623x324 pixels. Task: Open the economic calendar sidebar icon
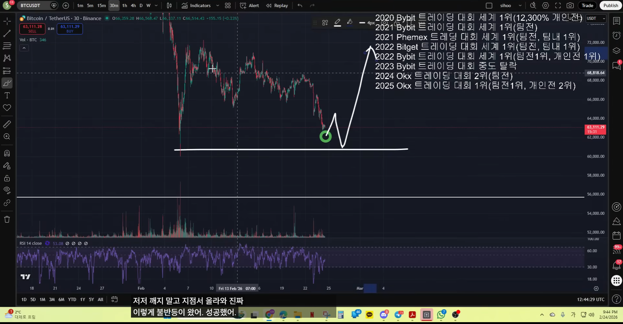pos(616,235)
